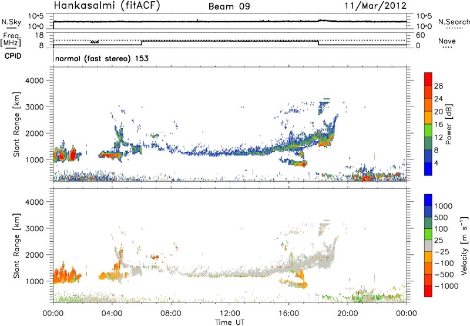The width and height of the screenshot is (470, 326).
Task: Click the "N.Sky" legend label
Action: coord(11,22)
